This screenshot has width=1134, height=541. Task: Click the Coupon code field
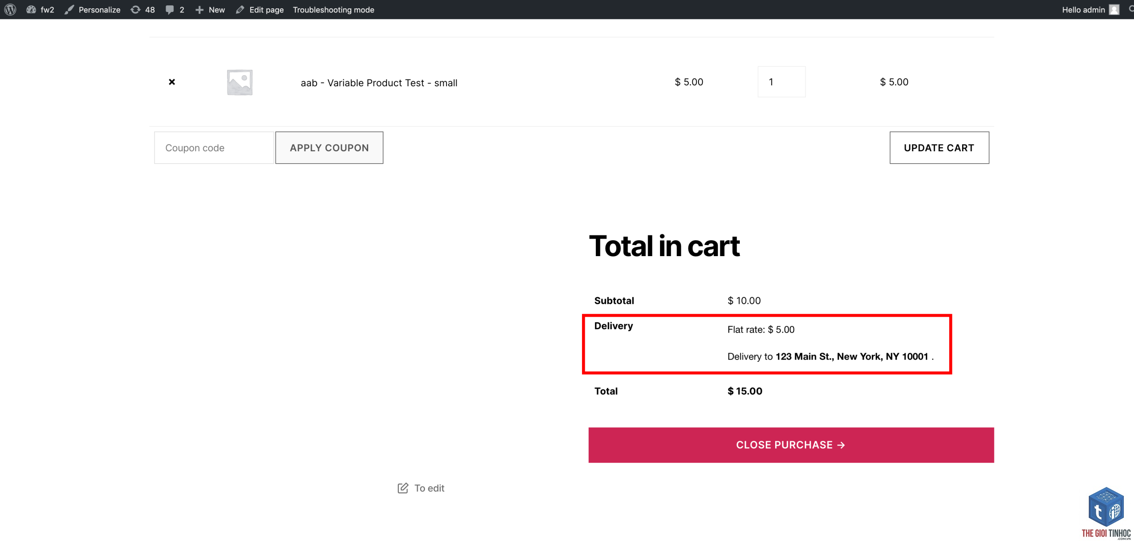(214, 148)
